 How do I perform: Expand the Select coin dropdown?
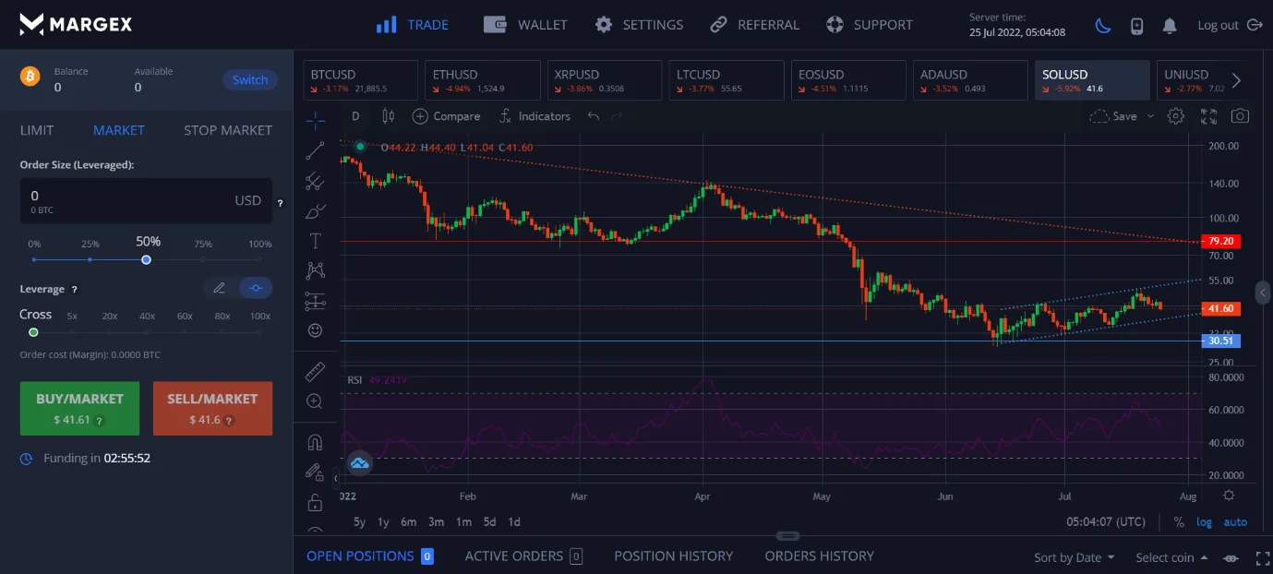(1171, 557)
